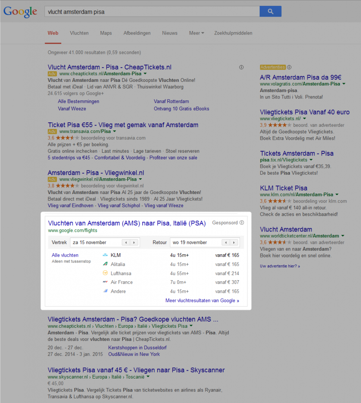Expand worldticketcenter.nl URL dropdown arrow
The height and width of the screenshot is (403, 361).
click(343, 236)
